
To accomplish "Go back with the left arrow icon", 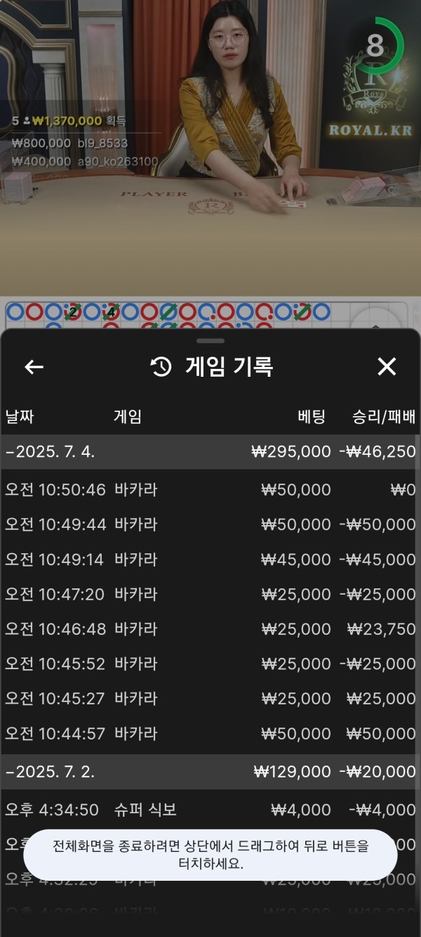I will pyautogui.click(x=34, y=366).
